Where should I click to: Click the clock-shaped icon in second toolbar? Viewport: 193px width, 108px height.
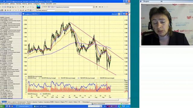[2, 10]
